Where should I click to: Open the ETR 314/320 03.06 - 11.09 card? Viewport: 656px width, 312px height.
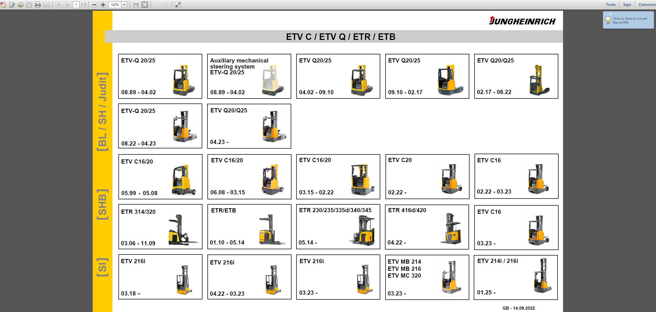pos(160,227)
